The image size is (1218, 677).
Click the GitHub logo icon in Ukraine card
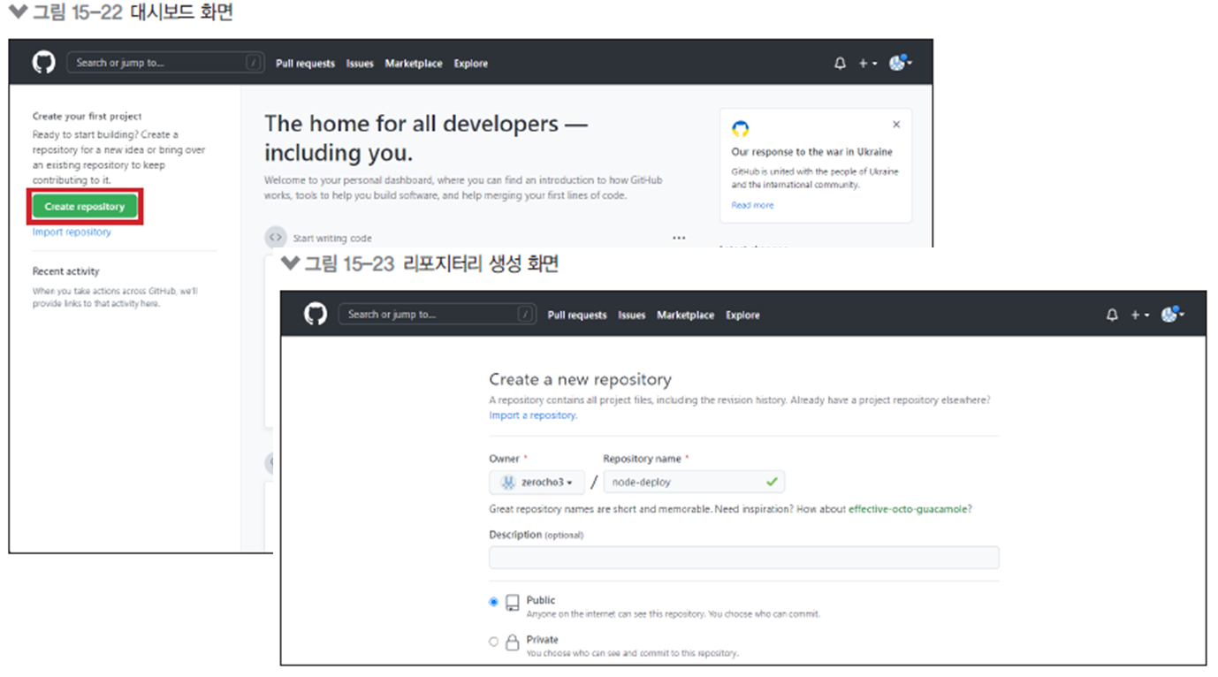pos(741,129)
